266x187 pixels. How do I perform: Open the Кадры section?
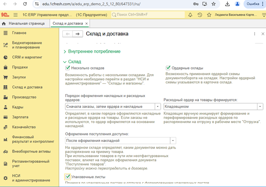pos(17,107)
